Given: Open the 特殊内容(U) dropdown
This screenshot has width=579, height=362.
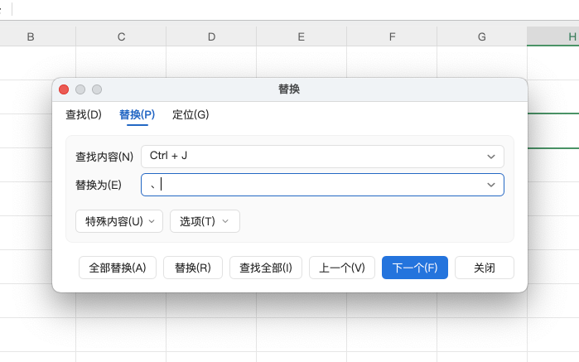Looking at the screenshot, I should coord(119,221).
